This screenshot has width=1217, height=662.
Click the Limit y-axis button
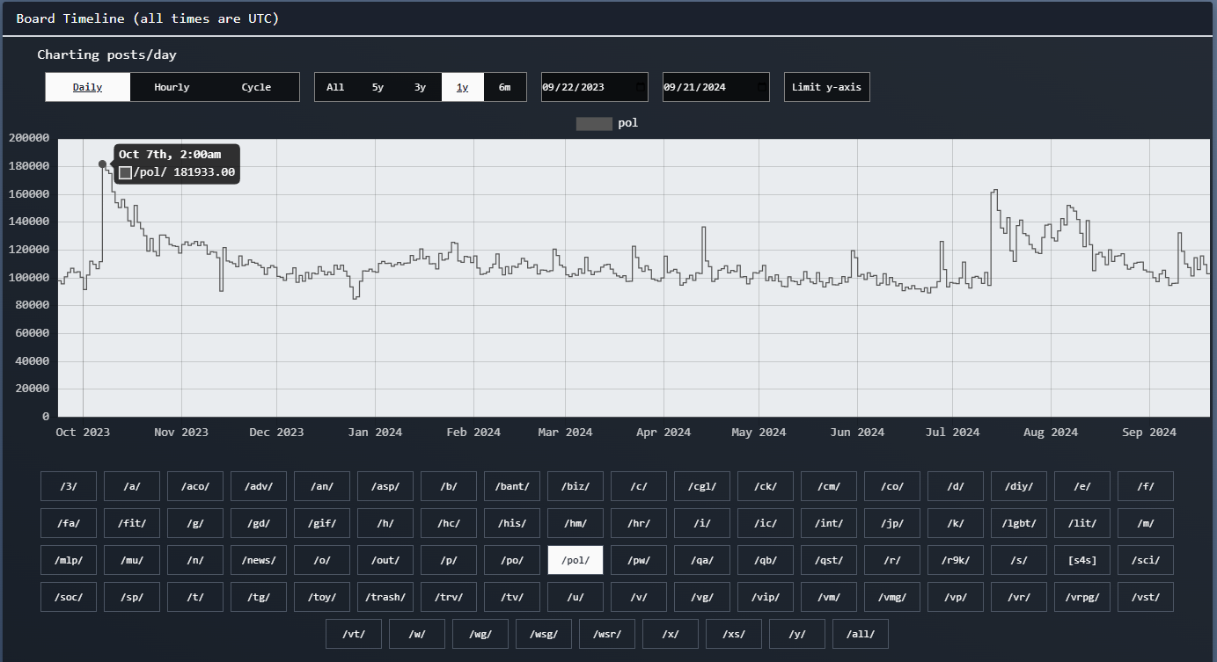(x=826, y=87)
